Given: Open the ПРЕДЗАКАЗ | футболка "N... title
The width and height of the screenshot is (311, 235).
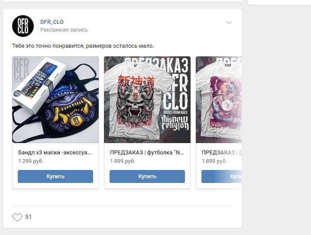Looking at the screenshot, I should pyautogui.click(x=147, y=153).
